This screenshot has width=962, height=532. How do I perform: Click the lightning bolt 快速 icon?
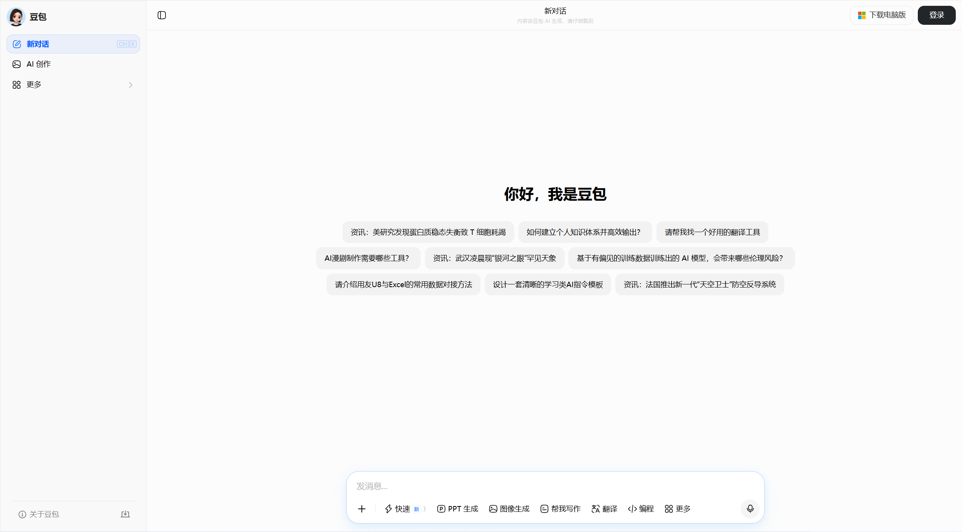click(388, 509)
